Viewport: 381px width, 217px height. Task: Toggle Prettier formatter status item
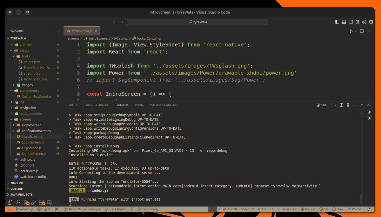coord(355,209)
